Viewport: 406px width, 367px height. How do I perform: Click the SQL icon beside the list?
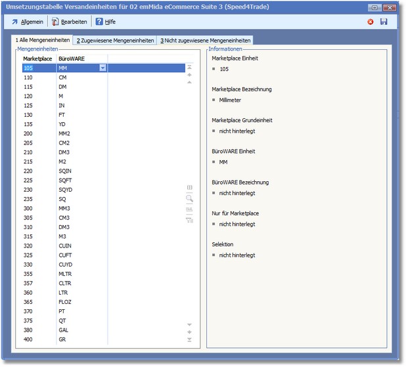(189, 209)
